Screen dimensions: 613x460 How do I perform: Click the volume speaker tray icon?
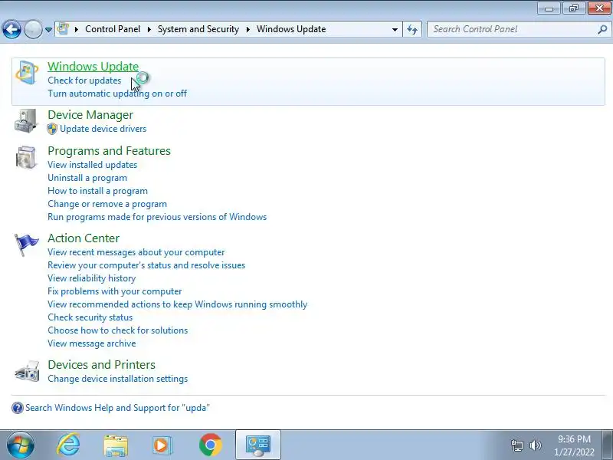coord(536,445)
